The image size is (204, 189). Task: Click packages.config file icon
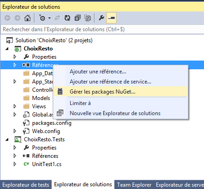(26, 123)
